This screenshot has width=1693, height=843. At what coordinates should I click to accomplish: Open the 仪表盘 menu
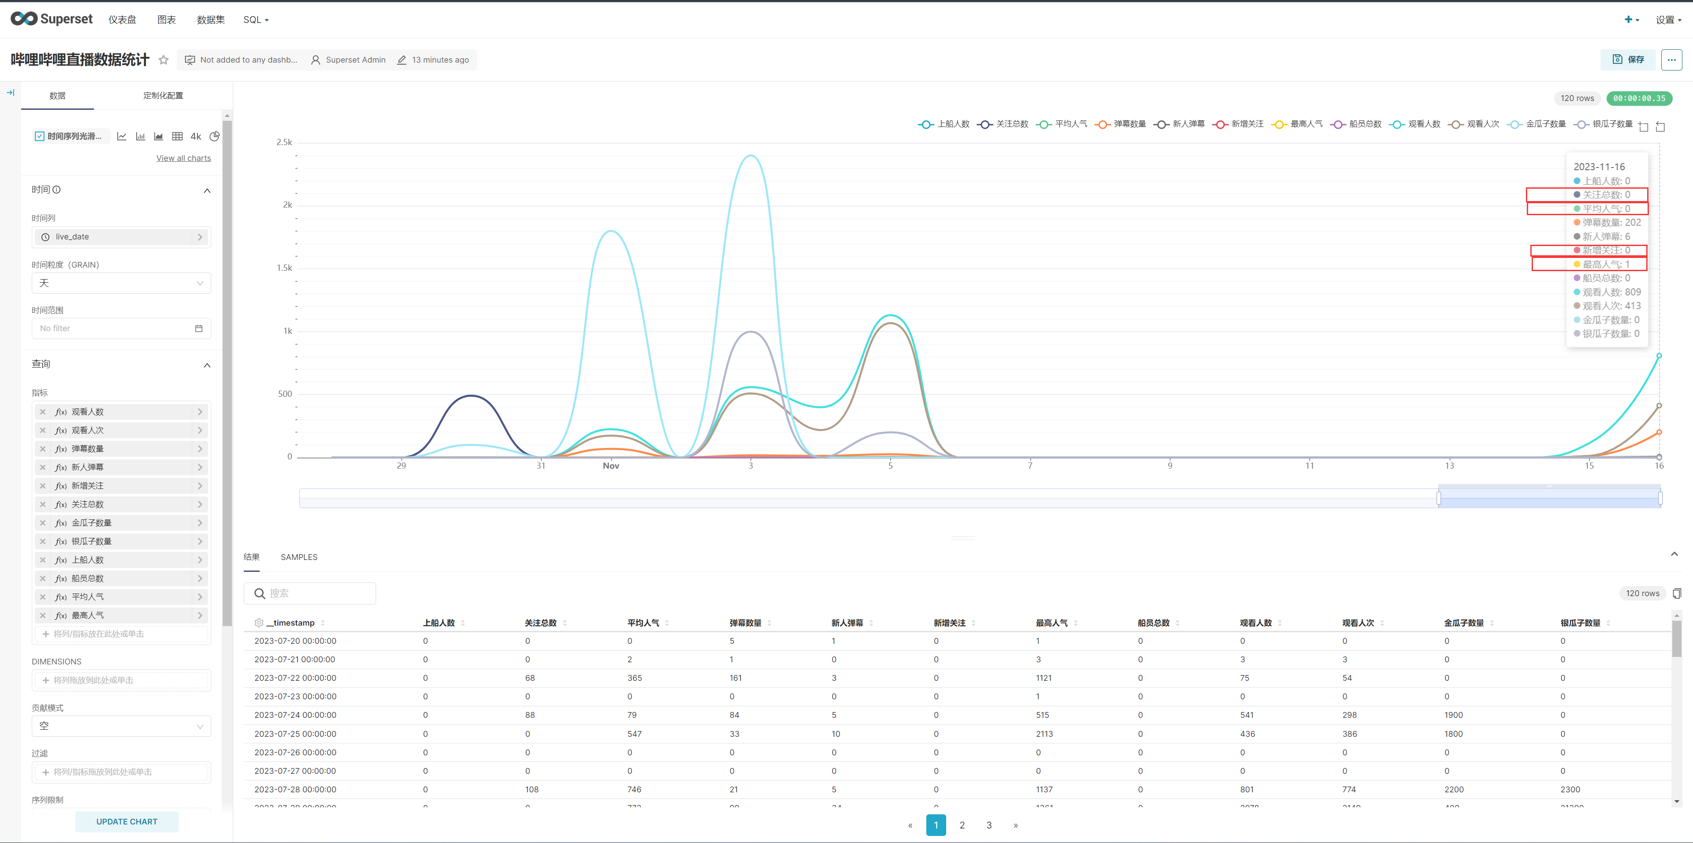pos(122,20)
